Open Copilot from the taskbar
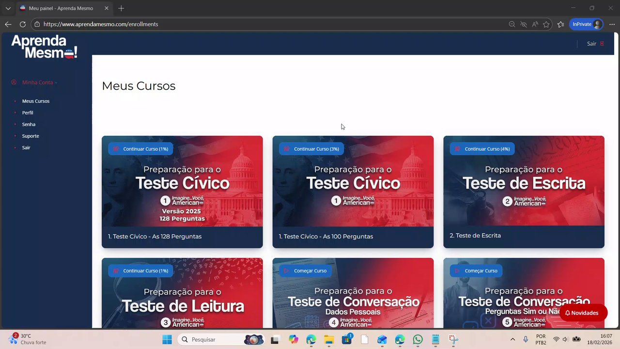The height and width of the screenshot is (349, 620). point(293,339)
